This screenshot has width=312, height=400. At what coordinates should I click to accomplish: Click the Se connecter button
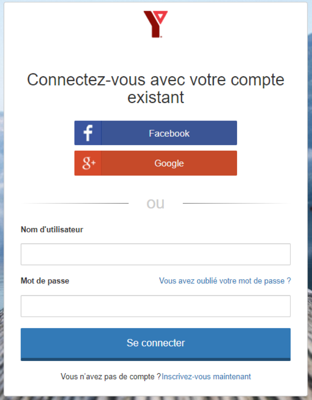[156, 344]
